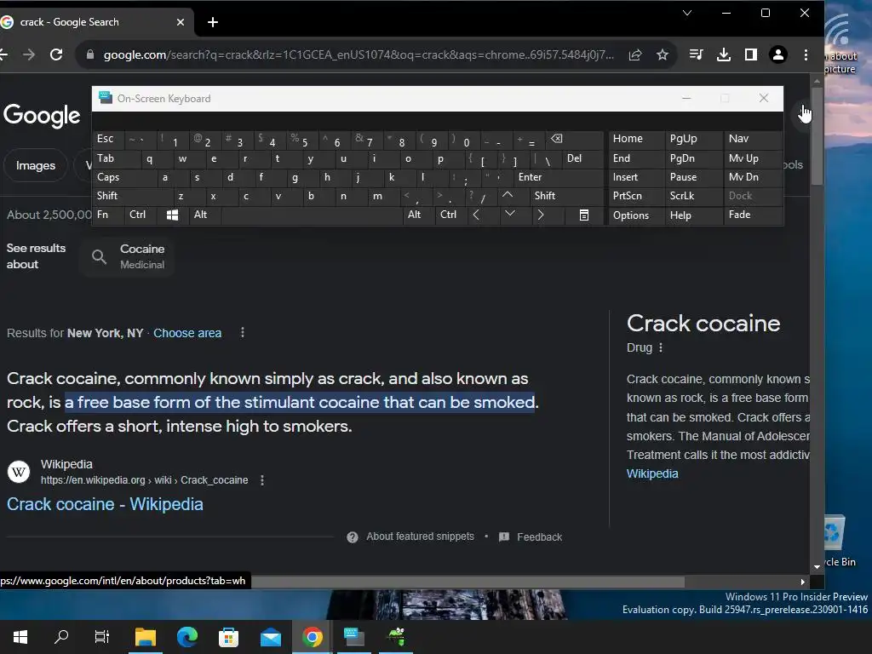Open Chrome profile avatar

tap(778, 54)
